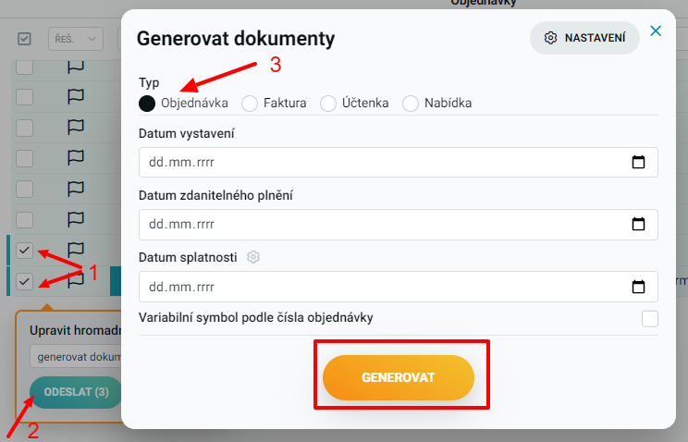Select the Faktura radio button
The height and width of the screenshot is (442, 688).
[x=250, y=104]
